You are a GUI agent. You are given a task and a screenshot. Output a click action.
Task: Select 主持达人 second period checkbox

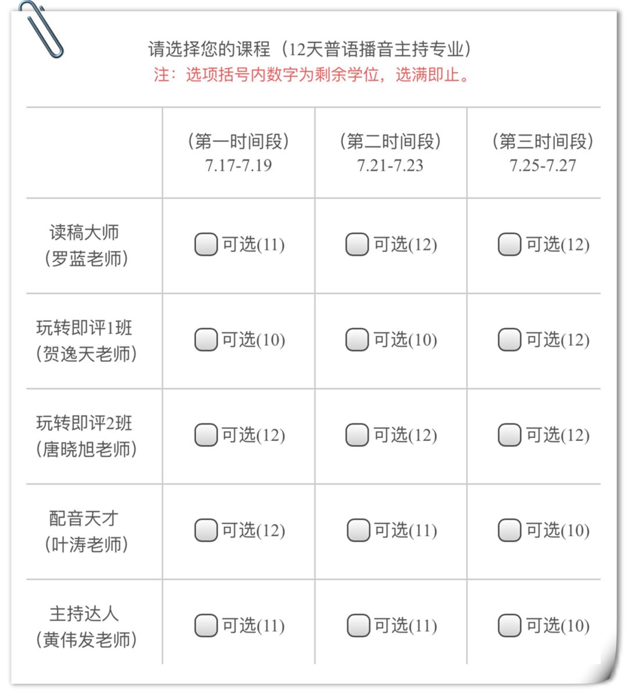tap(358, 625)
